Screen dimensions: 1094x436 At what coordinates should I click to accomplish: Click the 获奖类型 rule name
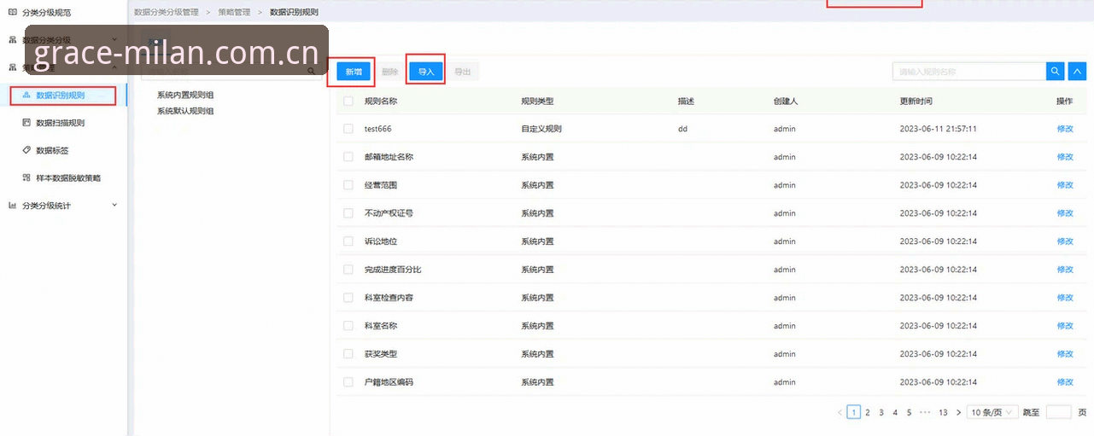tap(381, 354)
